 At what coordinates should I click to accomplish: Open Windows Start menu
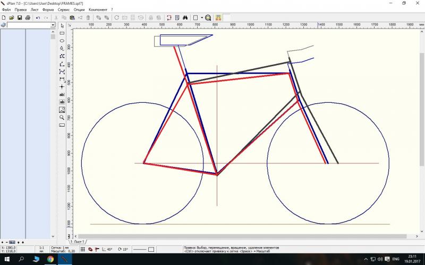(x=7, y=259)
